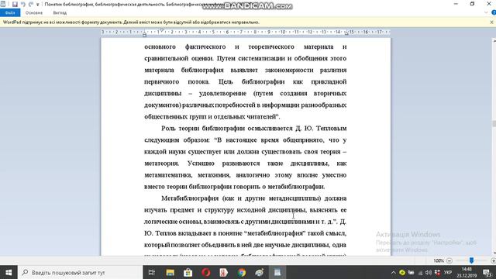Launch Yandex browser from the taskbar
Image resolution: width=496 pixels, height=279 pixels.
coord(224,272)
